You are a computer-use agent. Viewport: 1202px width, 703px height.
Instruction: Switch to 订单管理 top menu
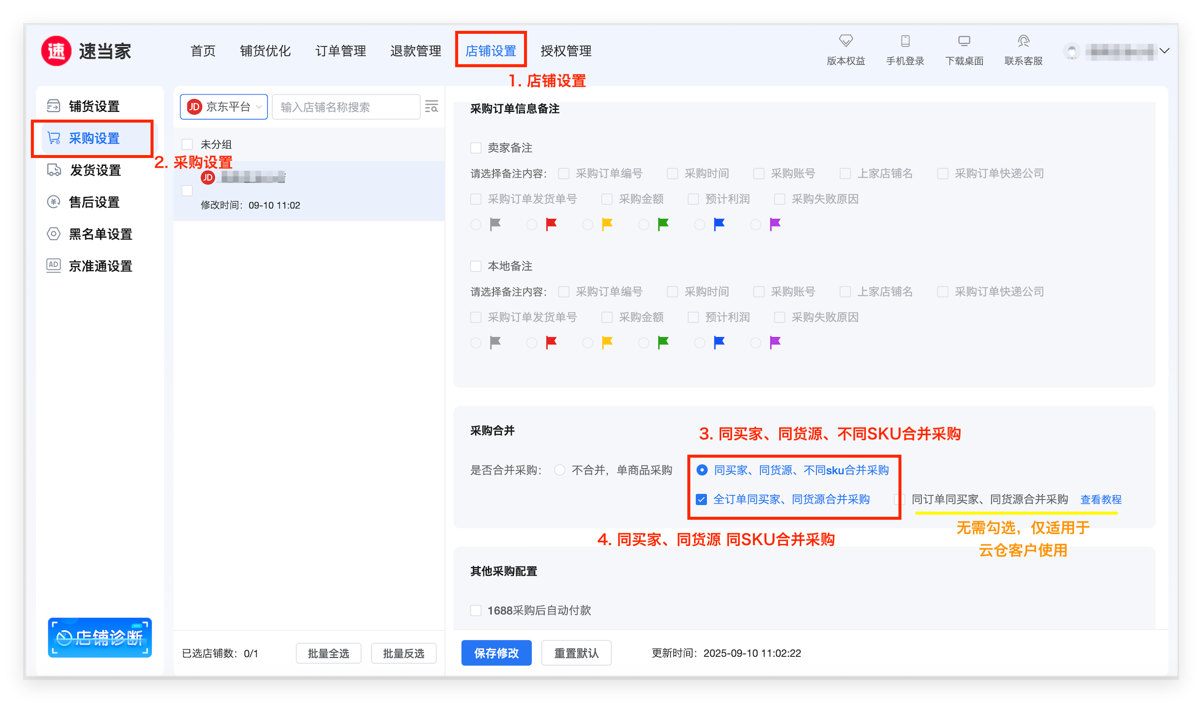(x=341, y=51)
